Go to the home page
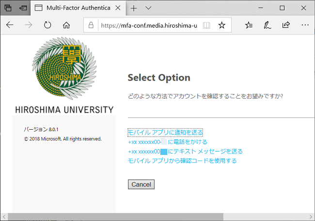This screenshot has width=315, height=221. tap(66, 25)
